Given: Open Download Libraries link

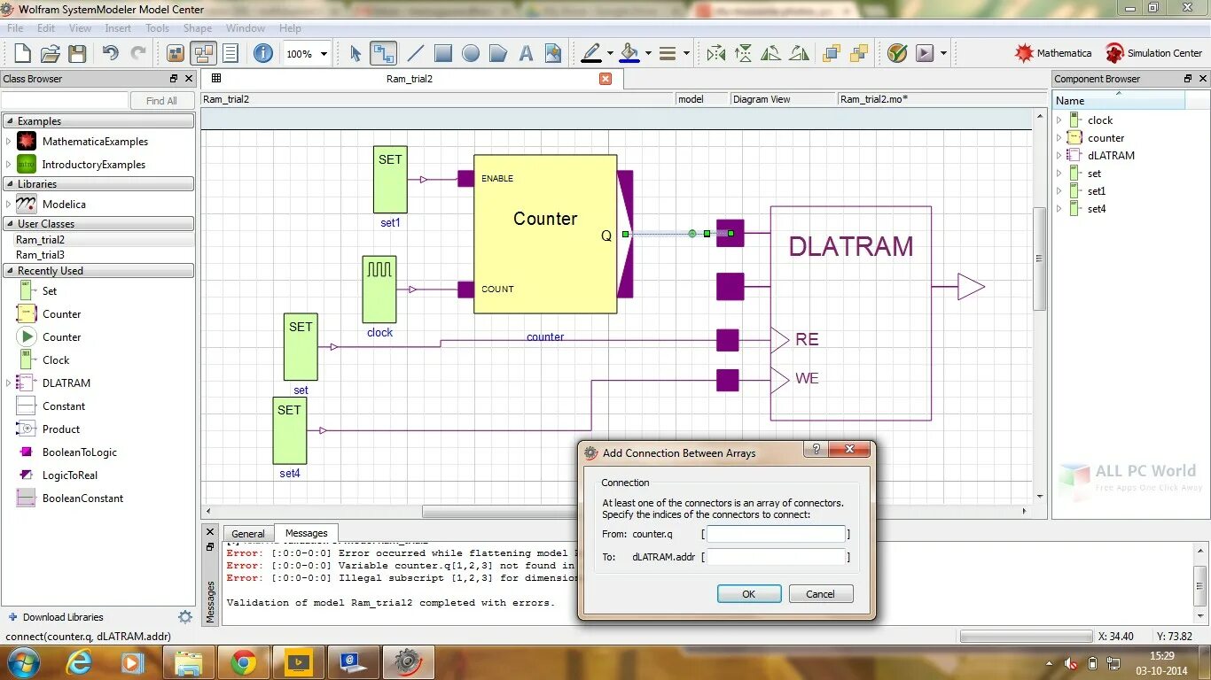Looking at the screenshot, I should (63, 617).
